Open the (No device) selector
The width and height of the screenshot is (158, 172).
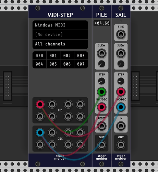tap(60, 34)
